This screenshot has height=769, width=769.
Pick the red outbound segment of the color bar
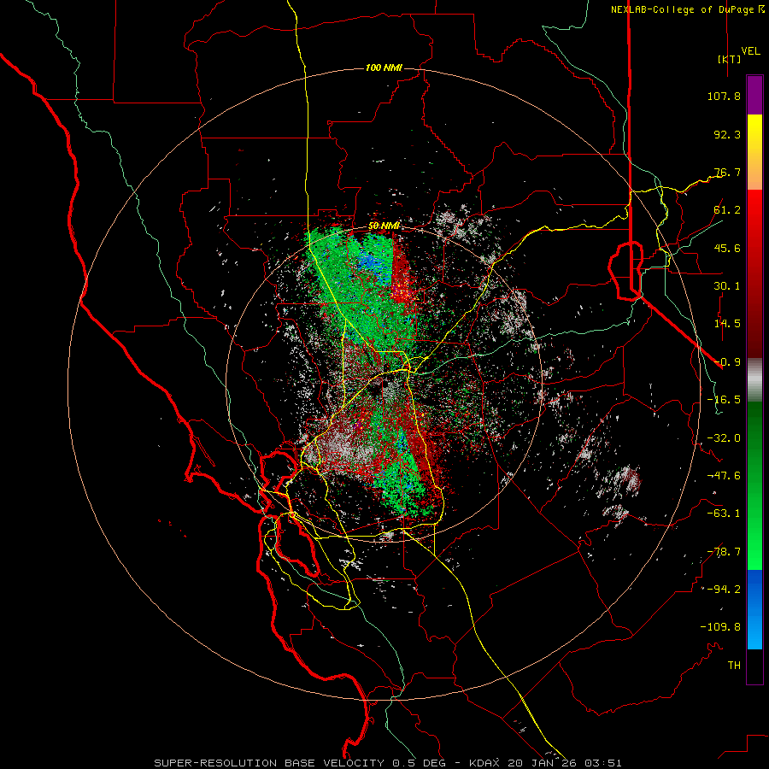pyautogui.click(x=754, y=273)
